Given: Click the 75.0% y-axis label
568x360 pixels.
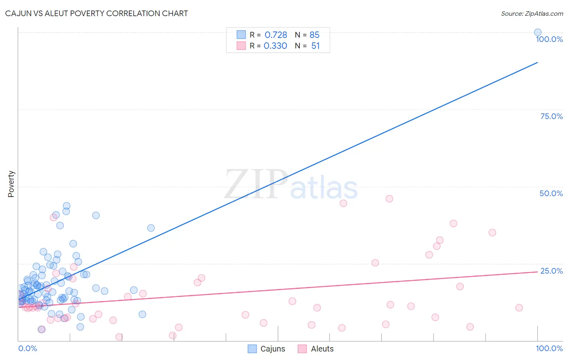Looking at the screenshot, I should [x=551, y=116].
